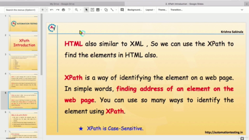Viewport: 249px width, 140px height.
Task: Select the text box tool
Action: pos(92,10)
